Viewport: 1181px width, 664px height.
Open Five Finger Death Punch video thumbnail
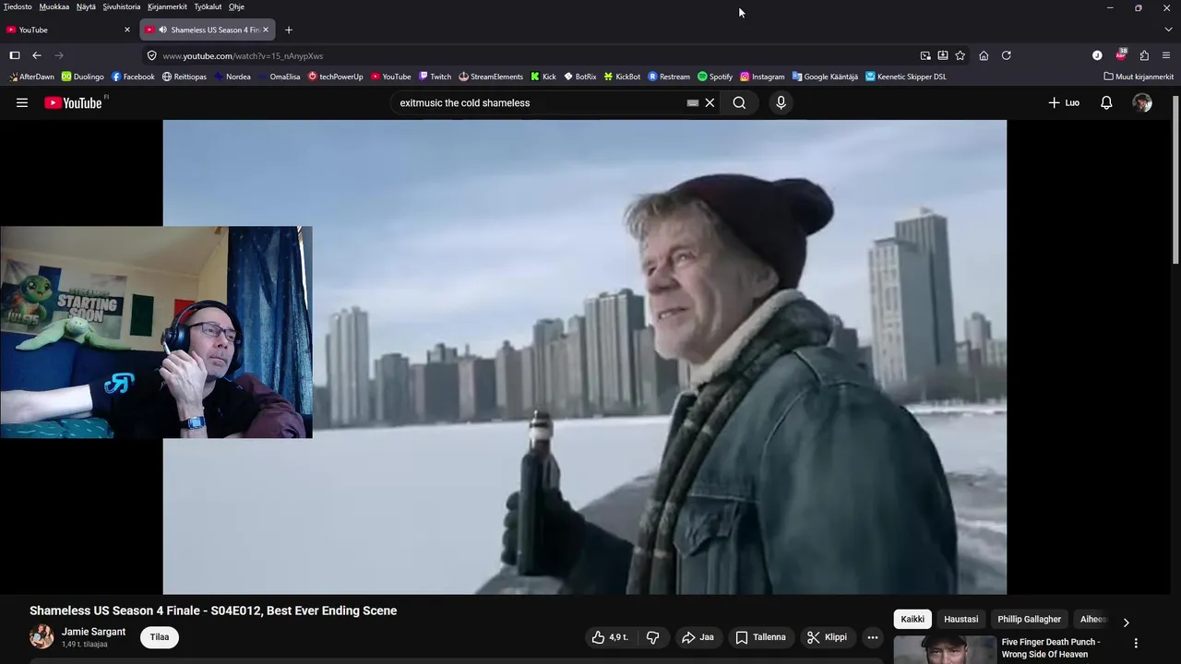click(x=945, y=649)
